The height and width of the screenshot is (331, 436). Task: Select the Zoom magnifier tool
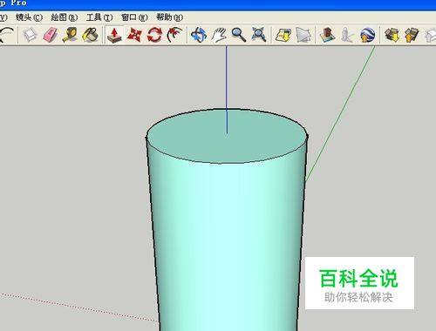239,35
